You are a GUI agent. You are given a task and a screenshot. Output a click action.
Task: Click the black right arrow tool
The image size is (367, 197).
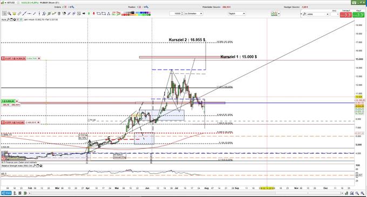tap(84, 13)
